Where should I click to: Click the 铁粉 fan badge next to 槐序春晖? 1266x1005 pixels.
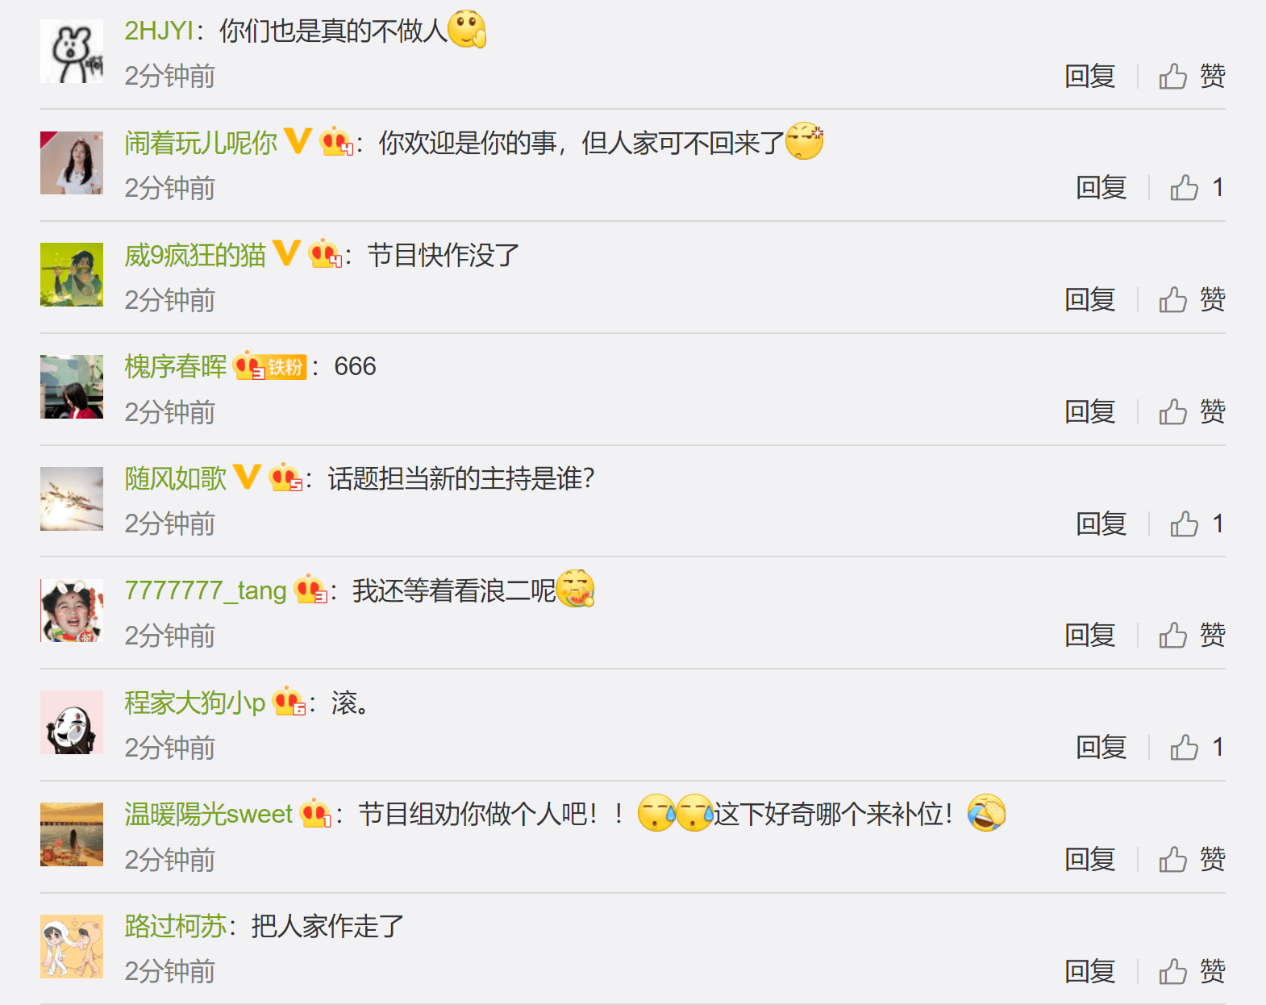(x=285, y=367)
